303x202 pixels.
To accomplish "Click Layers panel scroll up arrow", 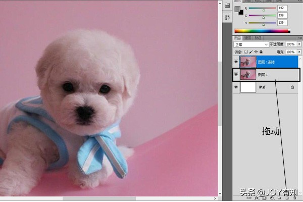I will click(300, 59).
